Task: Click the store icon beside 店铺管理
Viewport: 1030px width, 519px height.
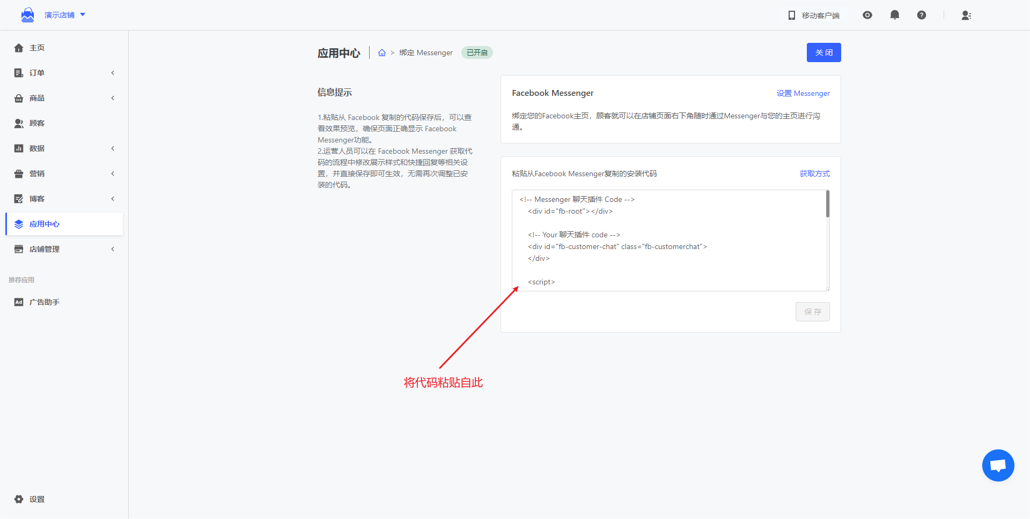Action: [19, 249]
